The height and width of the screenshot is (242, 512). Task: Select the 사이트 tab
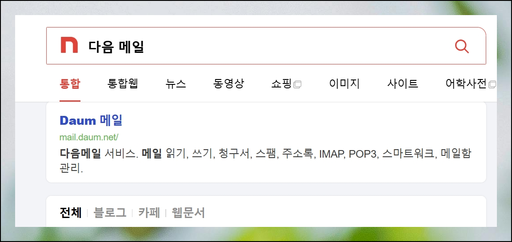403,84
